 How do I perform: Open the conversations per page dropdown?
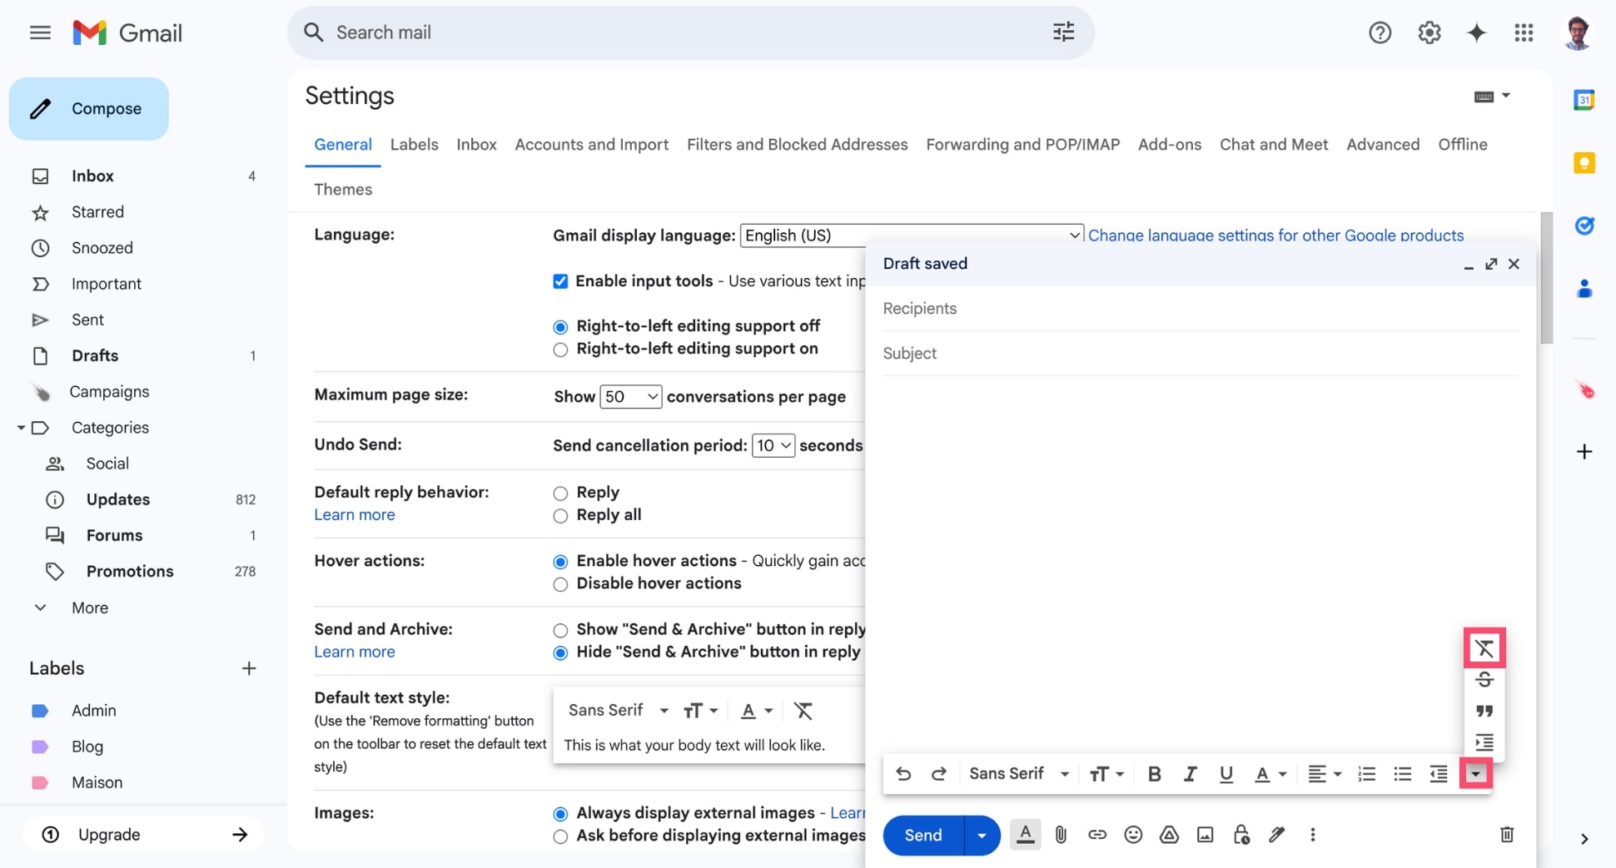[x=630, y=397]
